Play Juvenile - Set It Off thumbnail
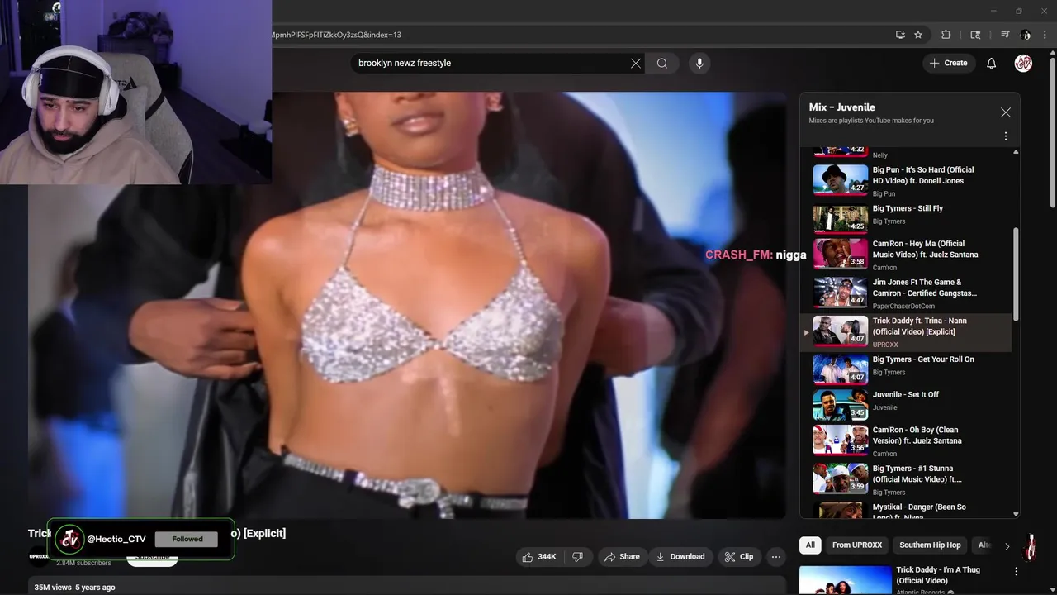 (x=840, y=405)
